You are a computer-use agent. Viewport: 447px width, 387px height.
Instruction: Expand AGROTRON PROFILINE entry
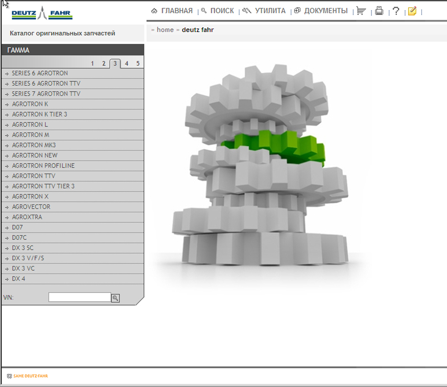point(43,165)
